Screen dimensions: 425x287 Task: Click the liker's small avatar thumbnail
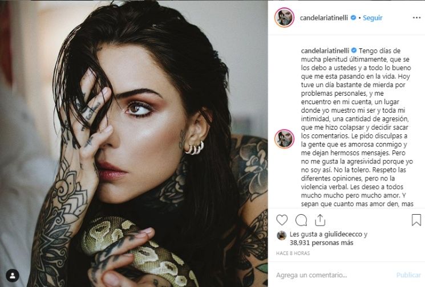[x=282, y=236]
